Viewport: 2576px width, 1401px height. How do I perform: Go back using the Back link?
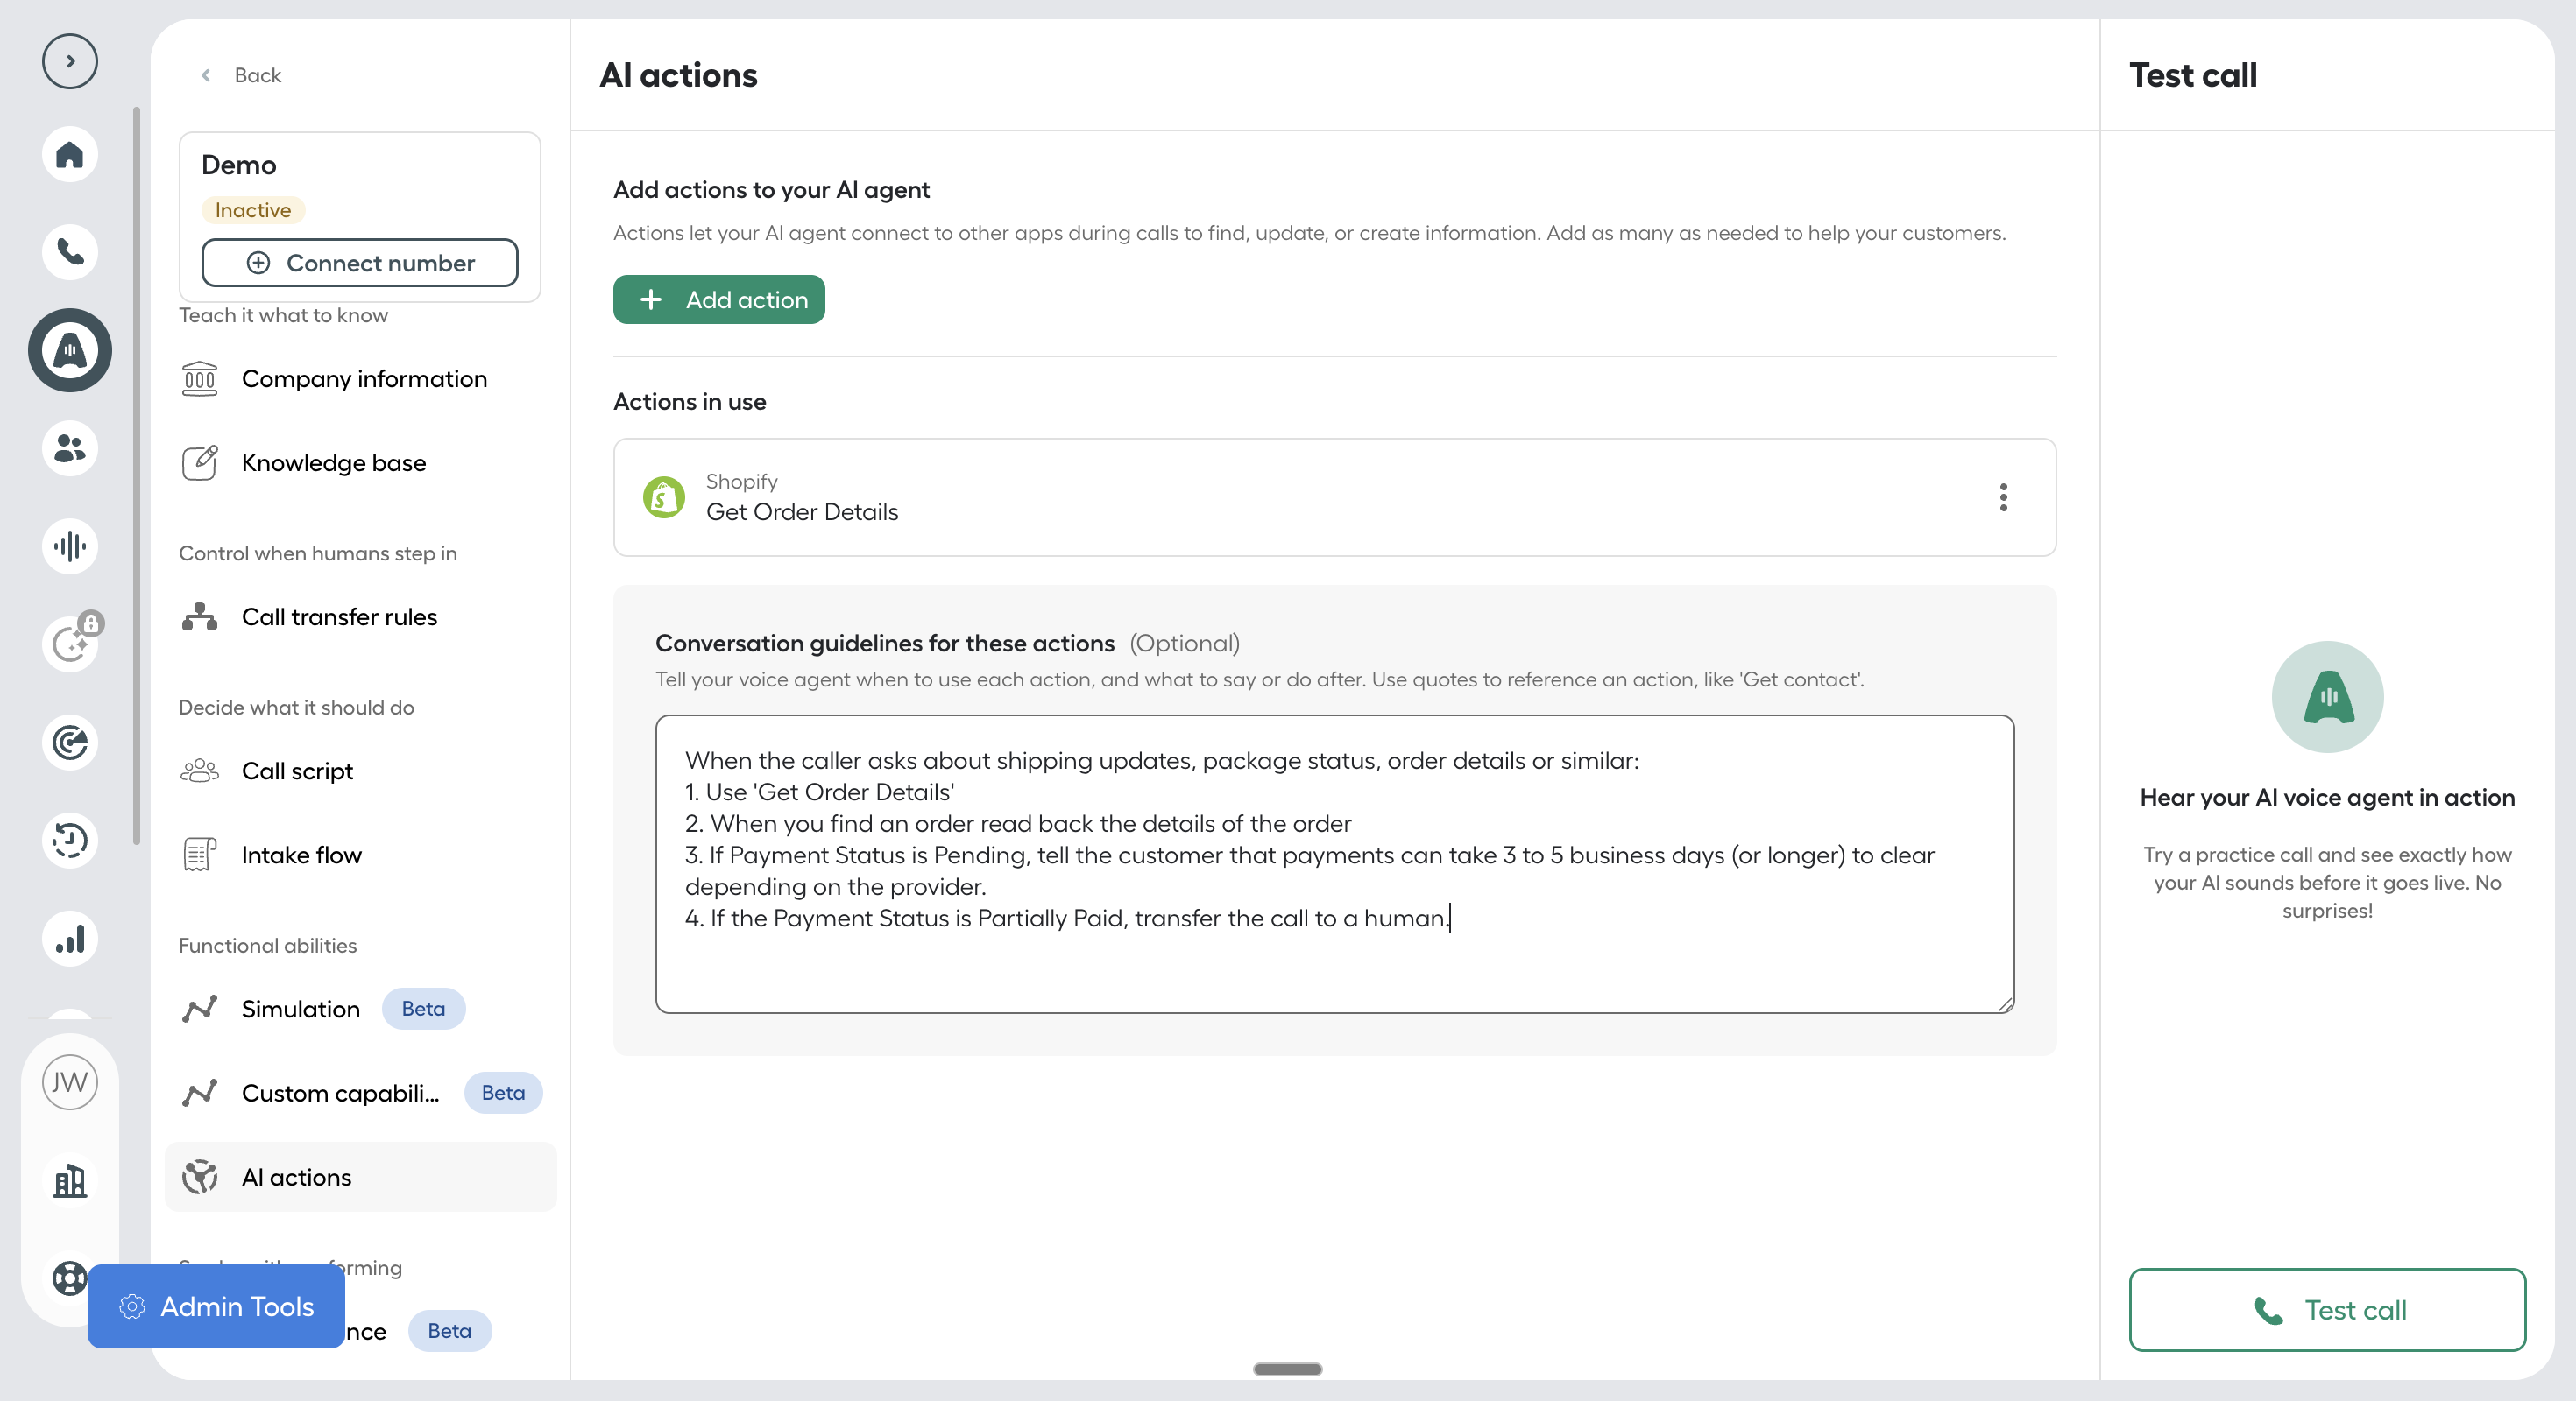(x=241, y=75)
